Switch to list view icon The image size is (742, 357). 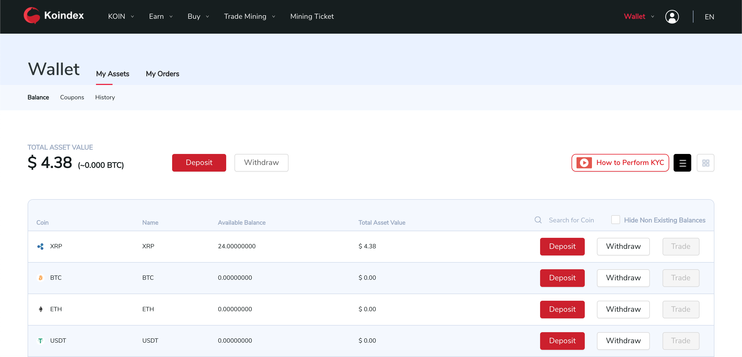[x=682, y=163]
